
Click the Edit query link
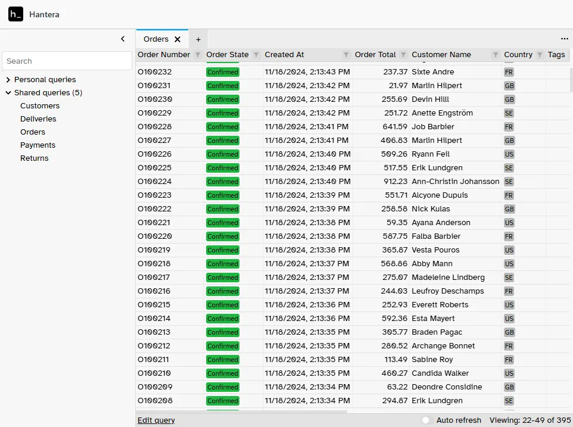coord(155,420)
